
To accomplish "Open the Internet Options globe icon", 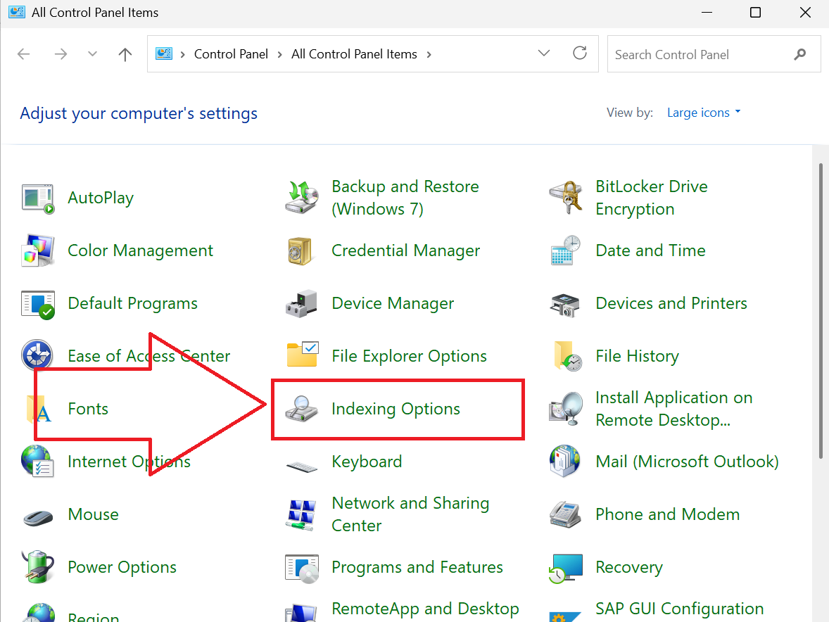I will click(x=37, y=462).
